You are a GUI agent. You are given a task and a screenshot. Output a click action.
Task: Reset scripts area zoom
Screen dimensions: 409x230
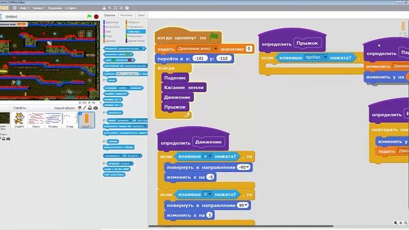401,223
